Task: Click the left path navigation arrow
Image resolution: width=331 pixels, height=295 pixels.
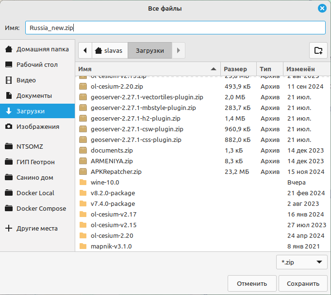Action: coord(85,50)
